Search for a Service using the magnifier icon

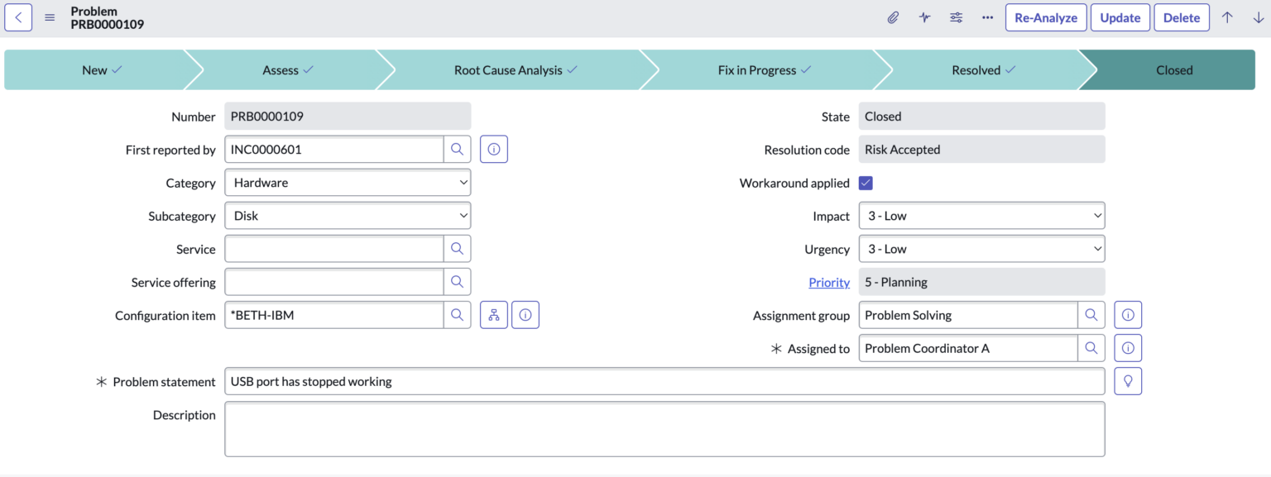coord(458,248)
